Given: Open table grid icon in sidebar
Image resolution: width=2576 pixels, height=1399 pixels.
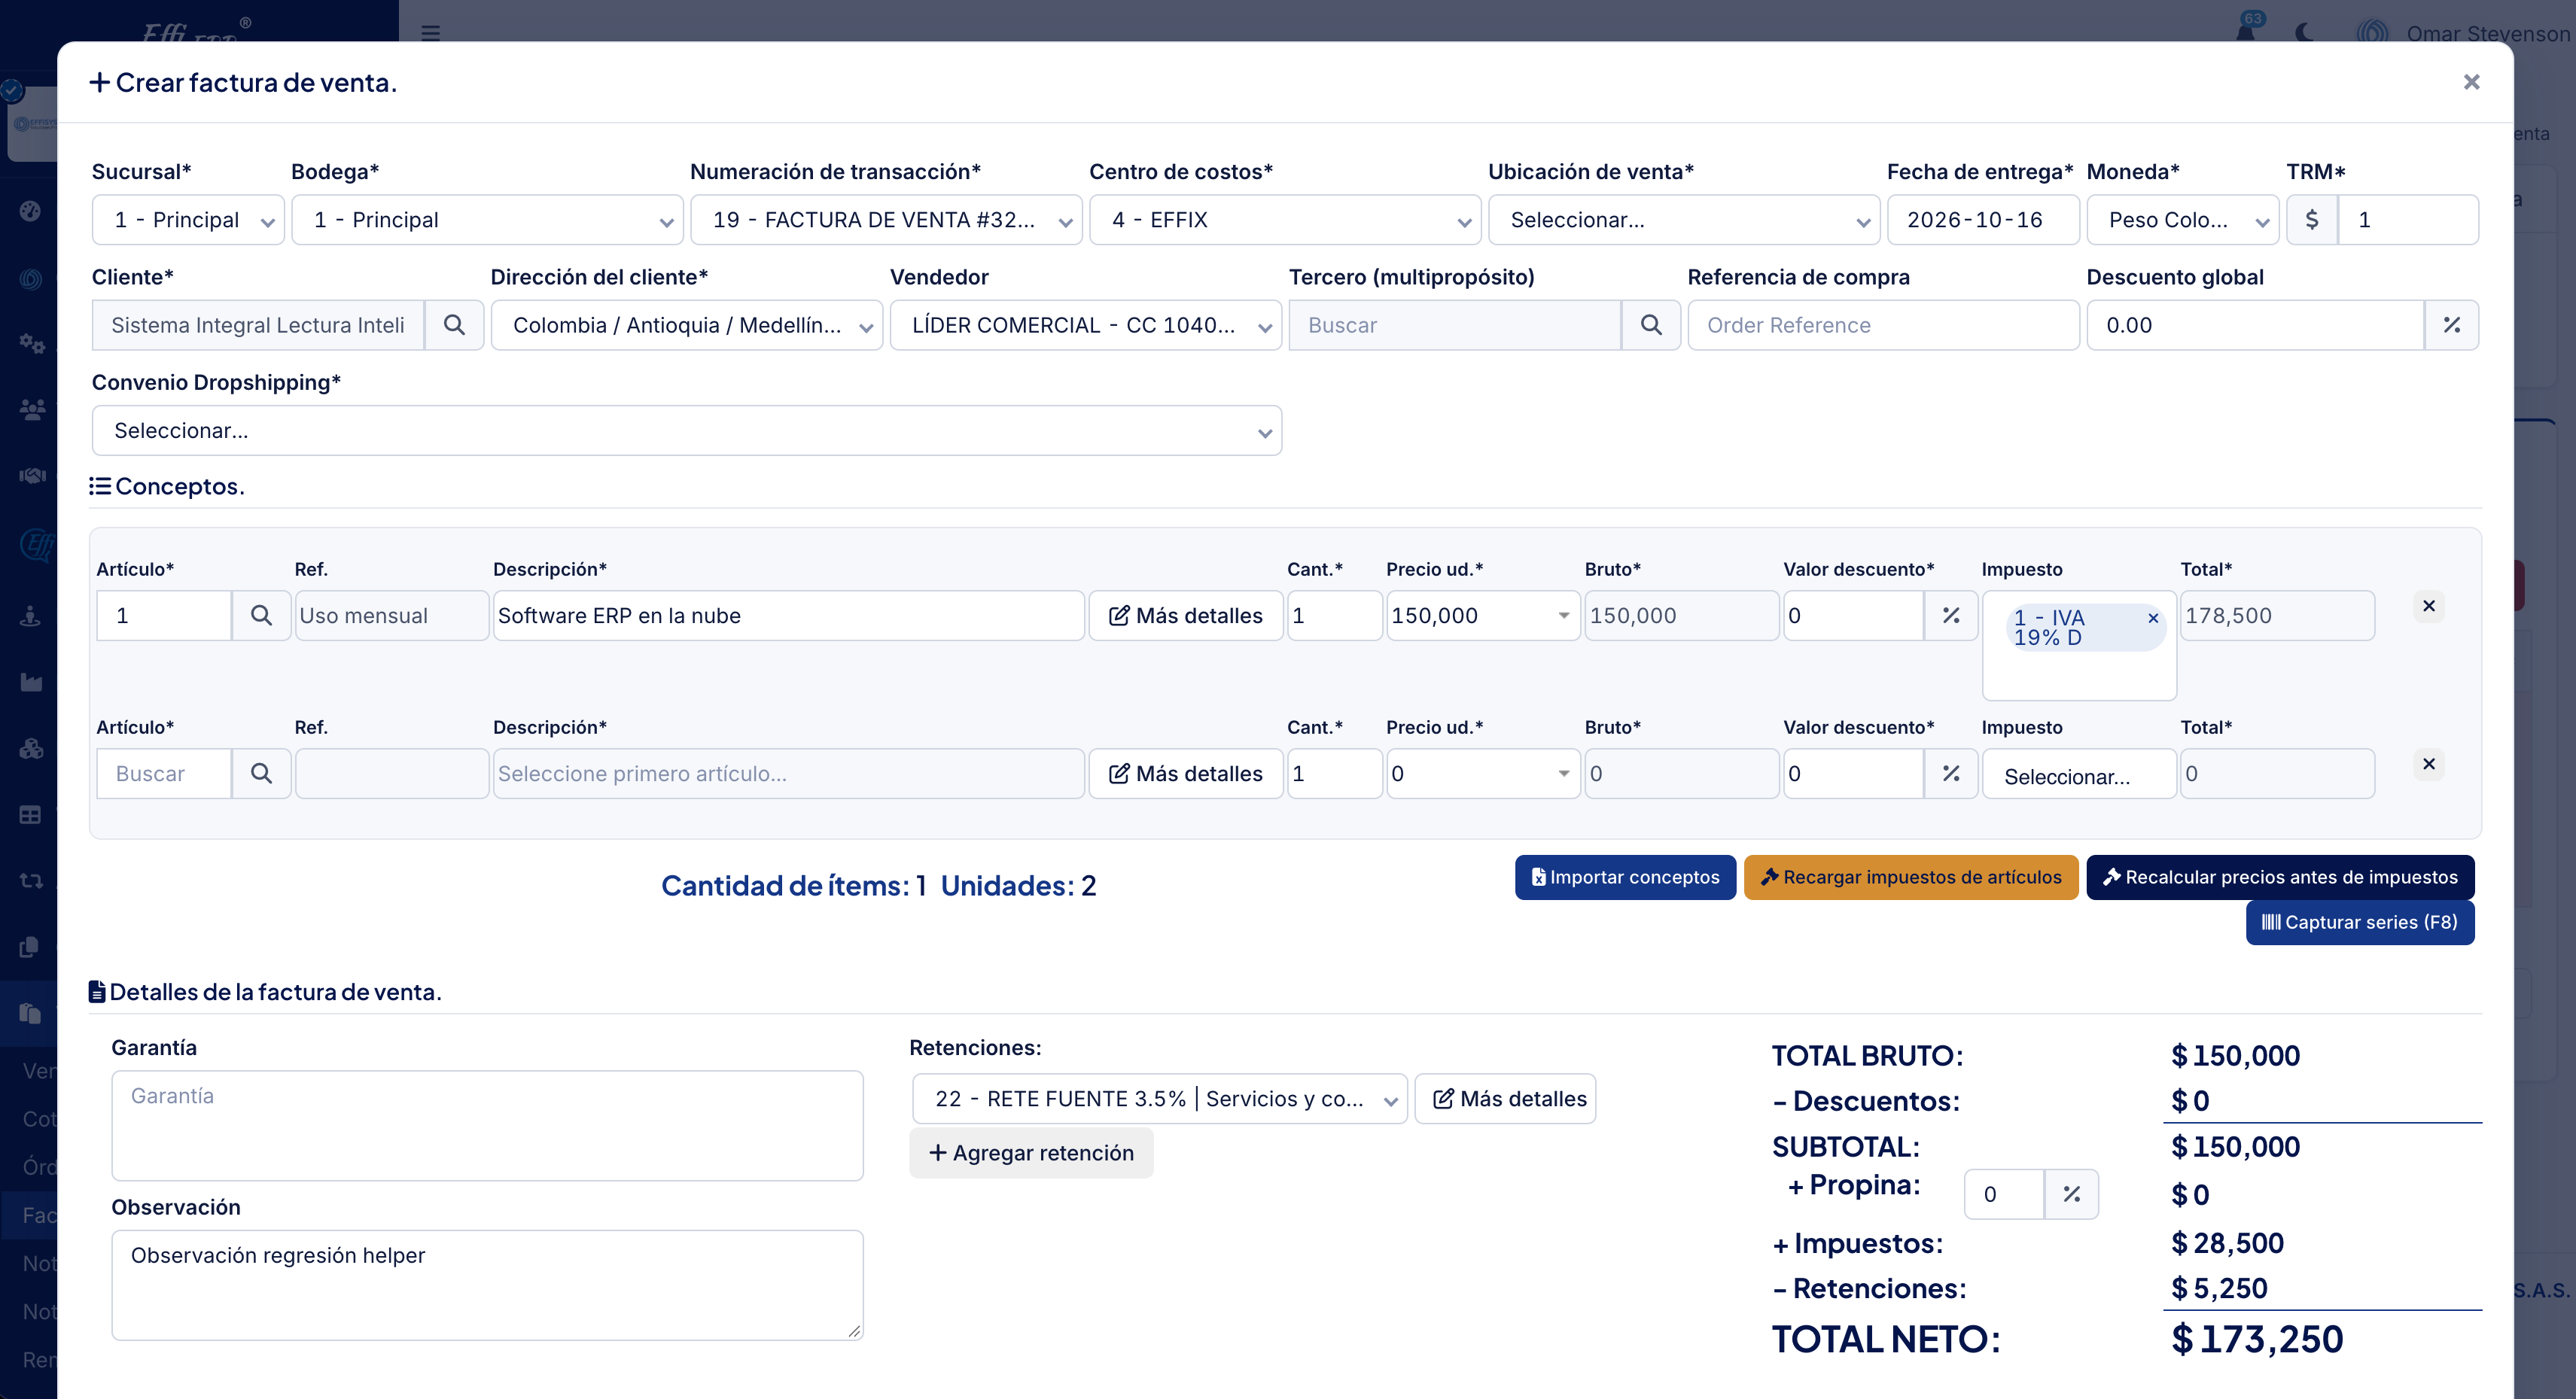Looking at the screenshot, I should click(x=30, y=815).
